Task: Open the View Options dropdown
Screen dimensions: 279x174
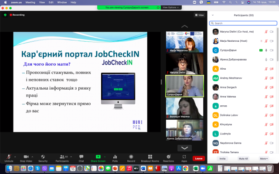Action: click(171, 7)
